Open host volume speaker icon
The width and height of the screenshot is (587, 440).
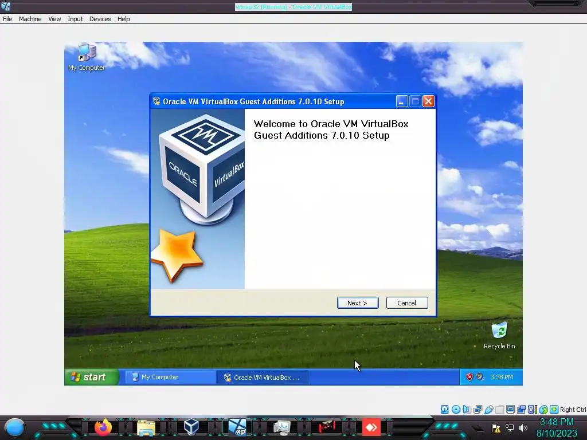pos(523,427)
